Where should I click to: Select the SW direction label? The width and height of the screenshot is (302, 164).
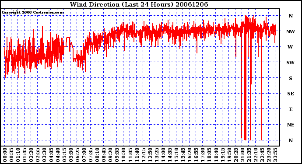[291, 63]
